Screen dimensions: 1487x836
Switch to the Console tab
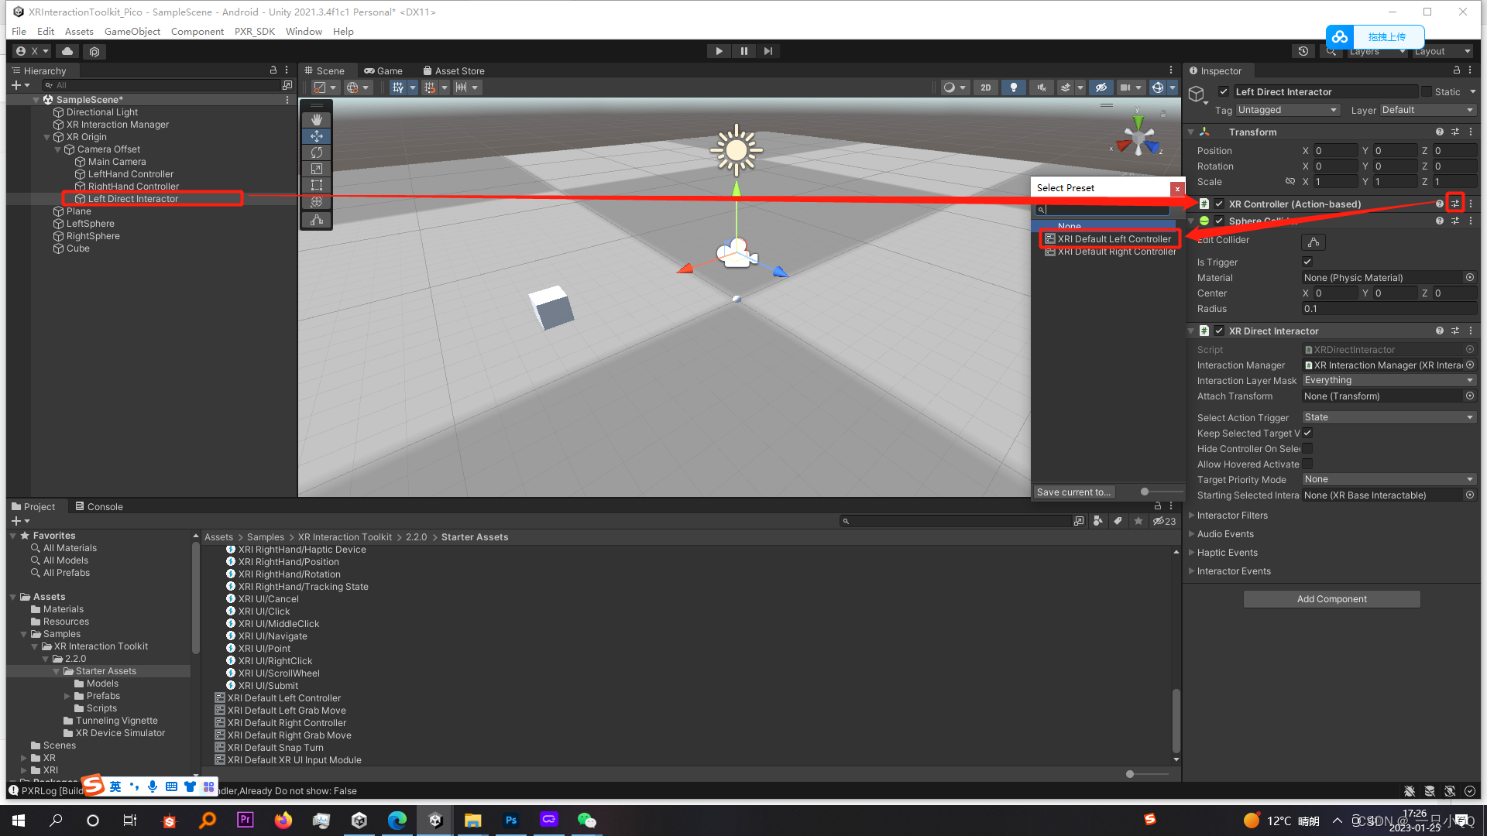coord(99,507)
